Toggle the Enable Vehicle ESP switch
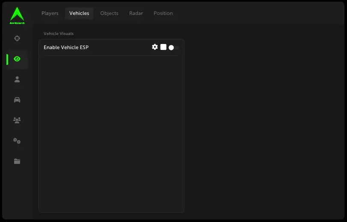The width and height of the screenshot is (347, 222). [173, 47]
